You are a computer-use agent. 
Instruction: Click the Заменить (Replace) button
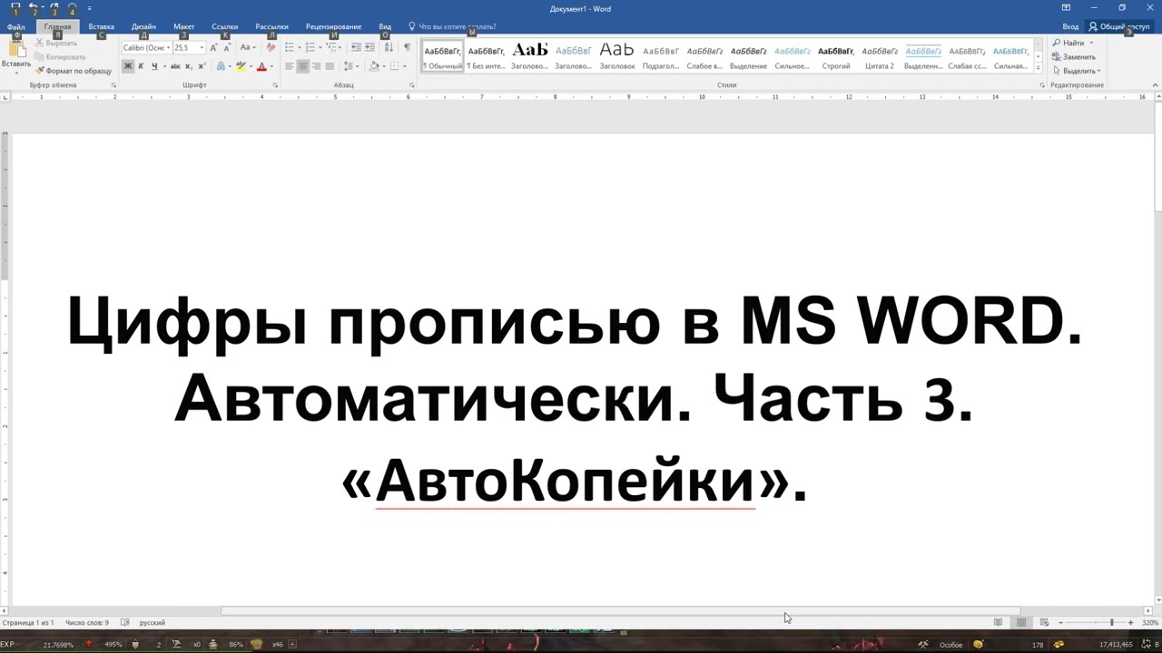tap(1073, 56)
